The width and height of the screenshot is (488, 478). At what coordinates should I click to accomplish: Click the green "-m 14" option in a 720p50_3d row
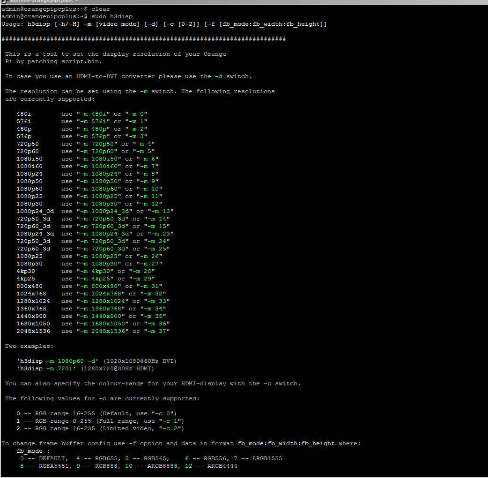pyautogui.click(x=157, y=219)
